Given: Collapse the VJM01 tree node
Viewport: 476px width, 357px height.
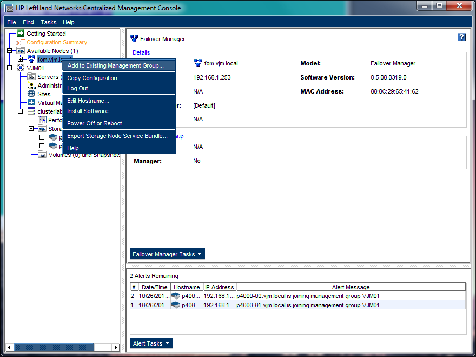Looking at the screenshot, I should [x=10, y=68].
